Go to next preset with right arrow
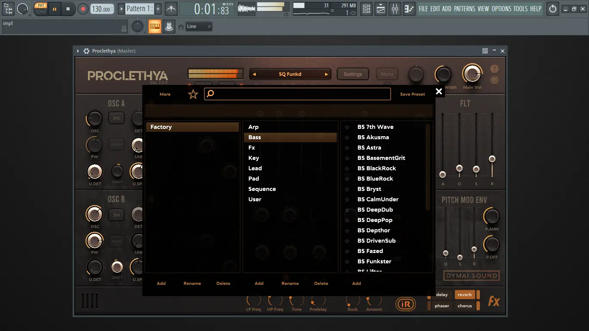This screenshot has width=589, height=331. coord(326,74)
